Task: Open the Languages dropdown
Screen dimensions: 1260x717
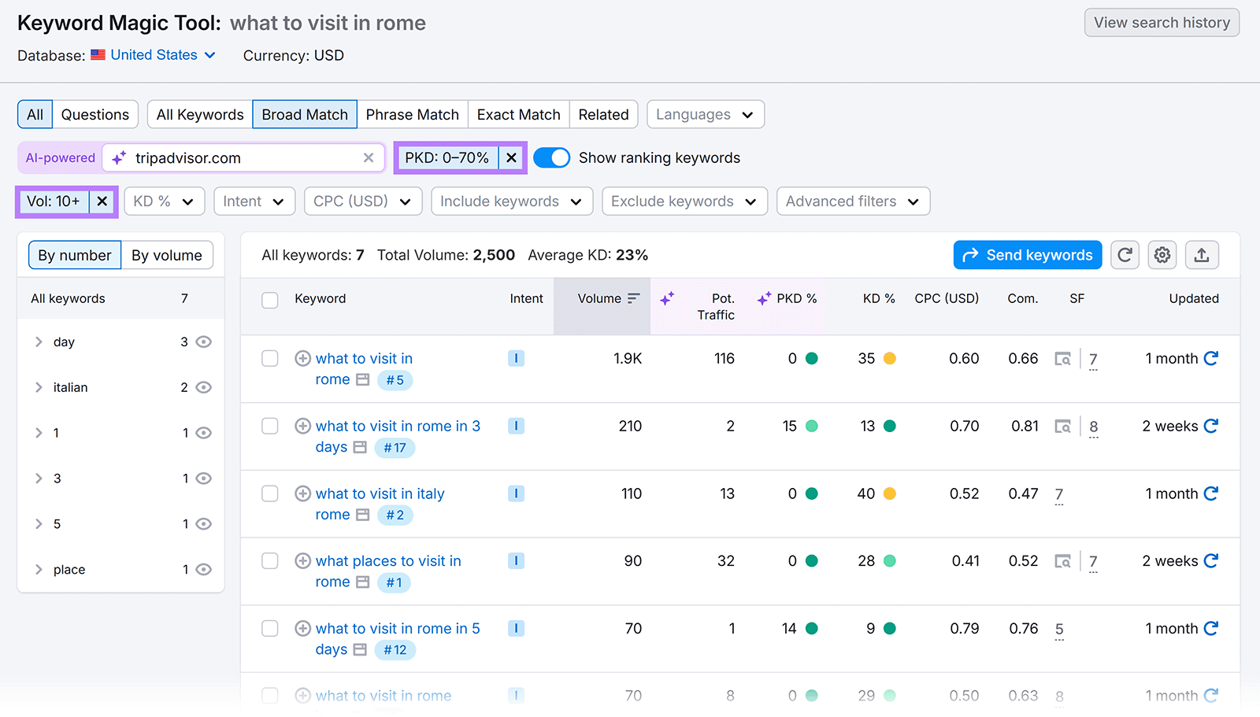Action: click(704, 114)
